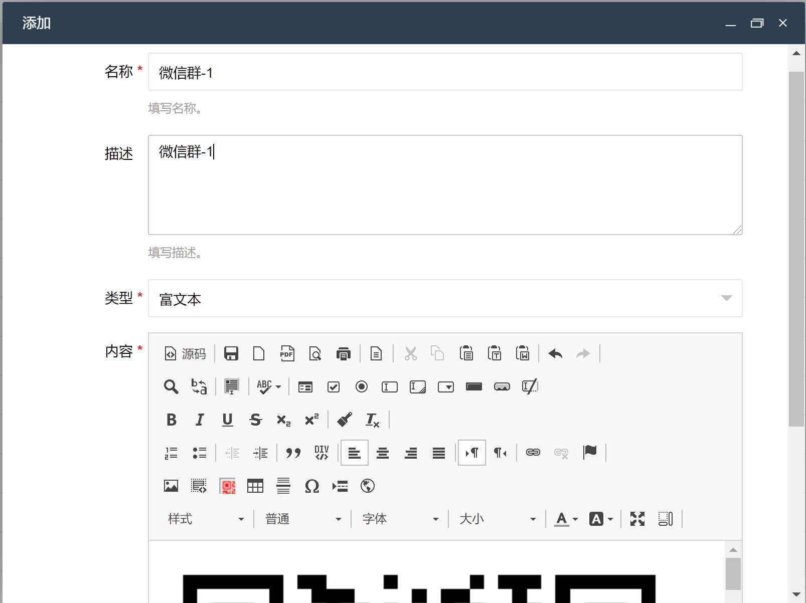
Task: Toggle strikethrough formatting
Action: pos(255,420)
